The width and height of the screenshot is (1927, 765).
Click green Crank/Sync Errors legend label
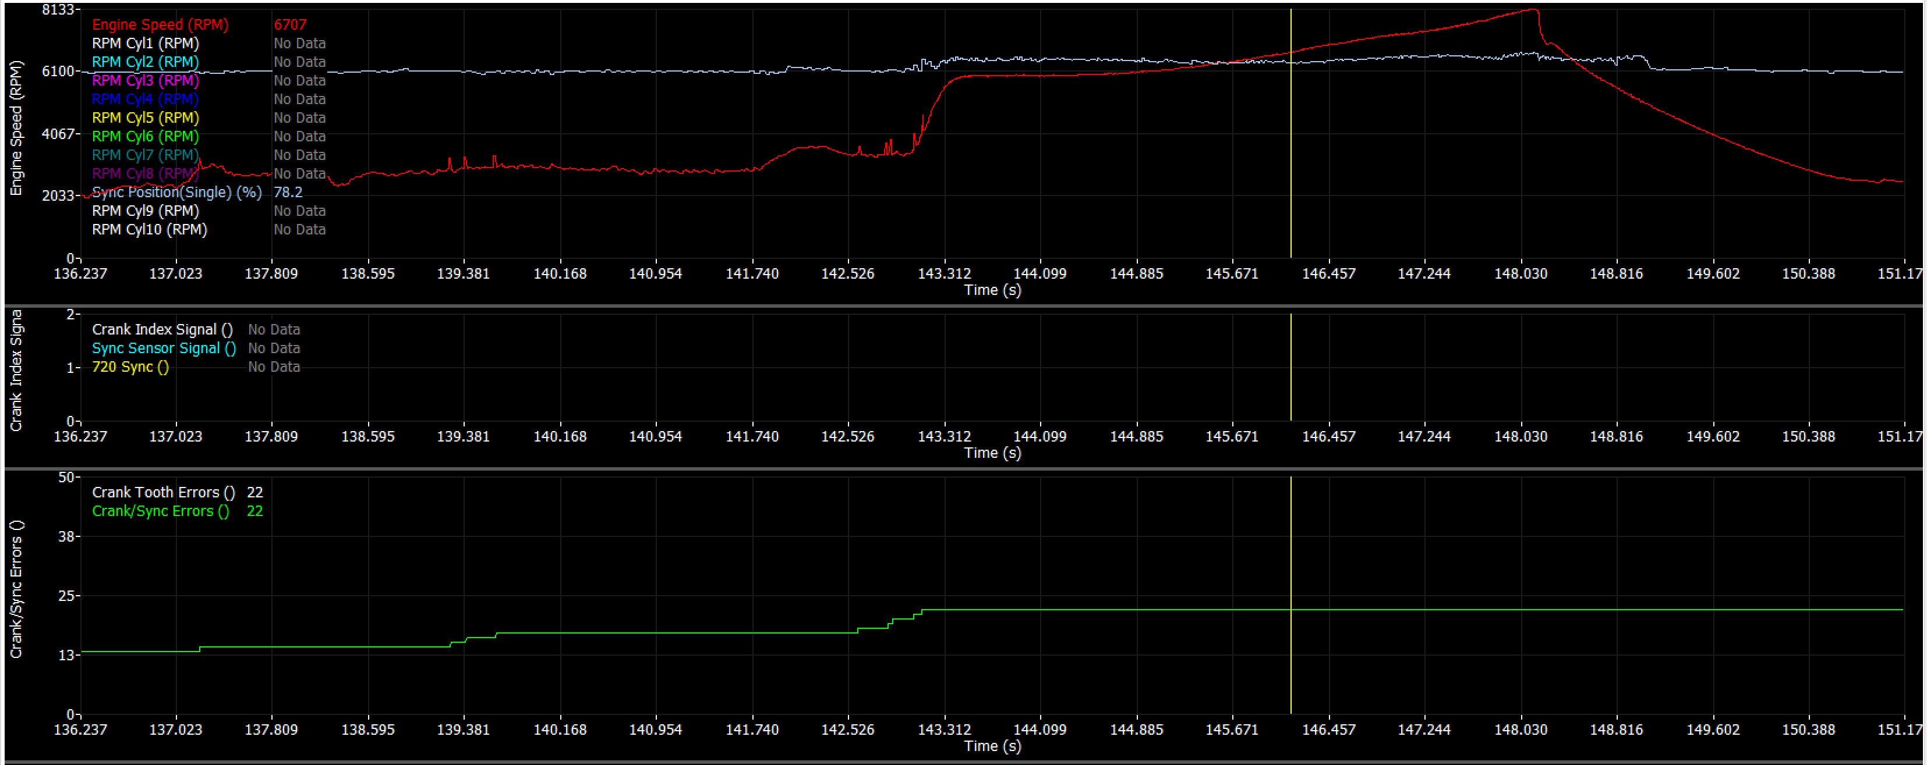coord(160,511)
